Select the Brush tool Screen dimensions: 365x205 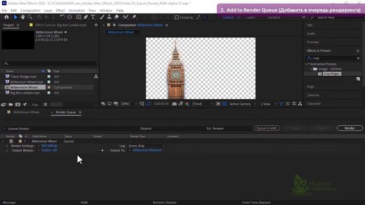[102, 17]
